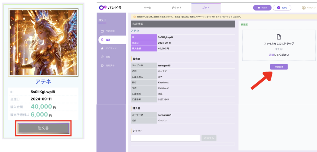Click the チャット message input field
The height and width of the screenshot is (152, 317).
[x=165, y=138]
